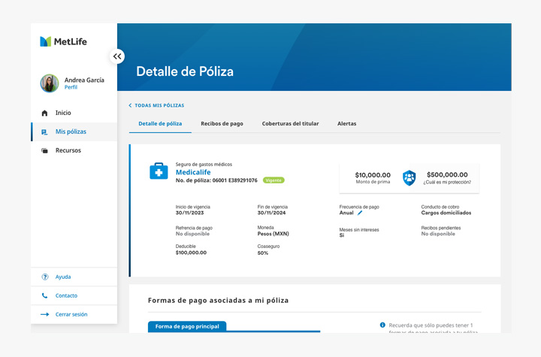Screen dimensions: 541x357
Task: Click the medical kit insurance icon
Action: [159, 171]
